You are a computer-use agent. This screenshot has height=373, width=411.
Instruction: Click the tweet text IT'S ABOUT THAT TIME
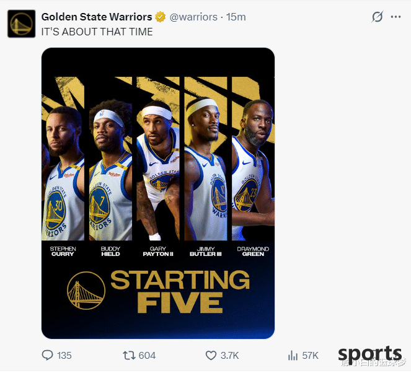point(97,32)
